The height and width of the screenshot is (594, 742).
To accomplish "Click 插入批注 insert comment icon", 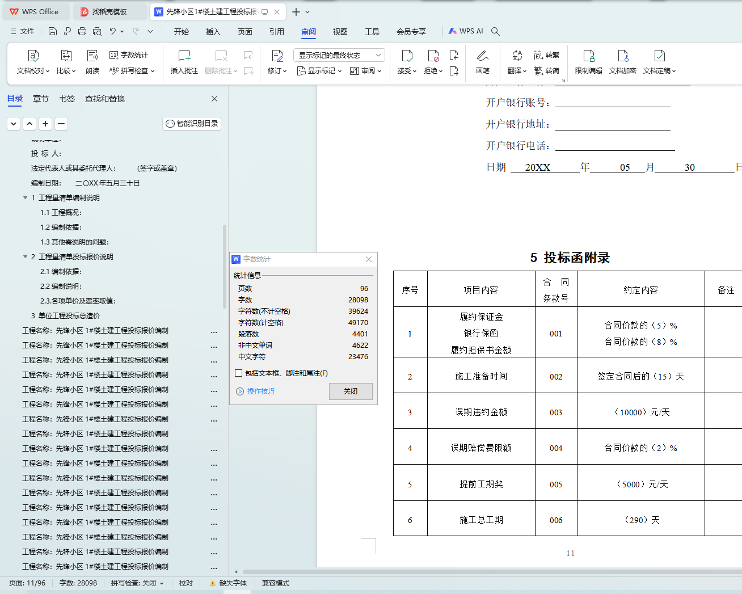I will pyautogui.click(x=184, y=56).
